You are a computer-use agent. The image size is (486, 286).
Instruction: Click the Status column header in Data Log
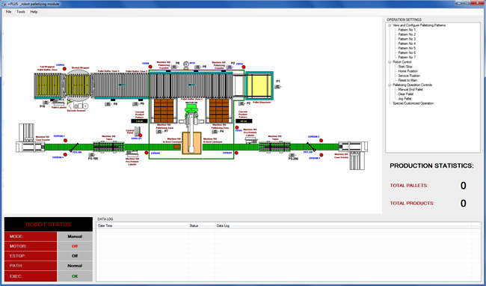(201, 226)
